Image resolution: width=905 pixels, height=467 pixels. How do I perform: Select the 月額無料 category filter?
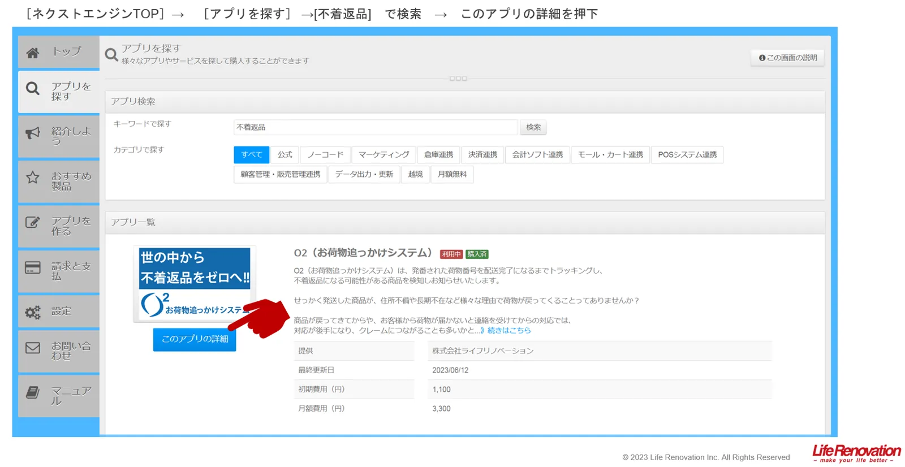(453, 174)
